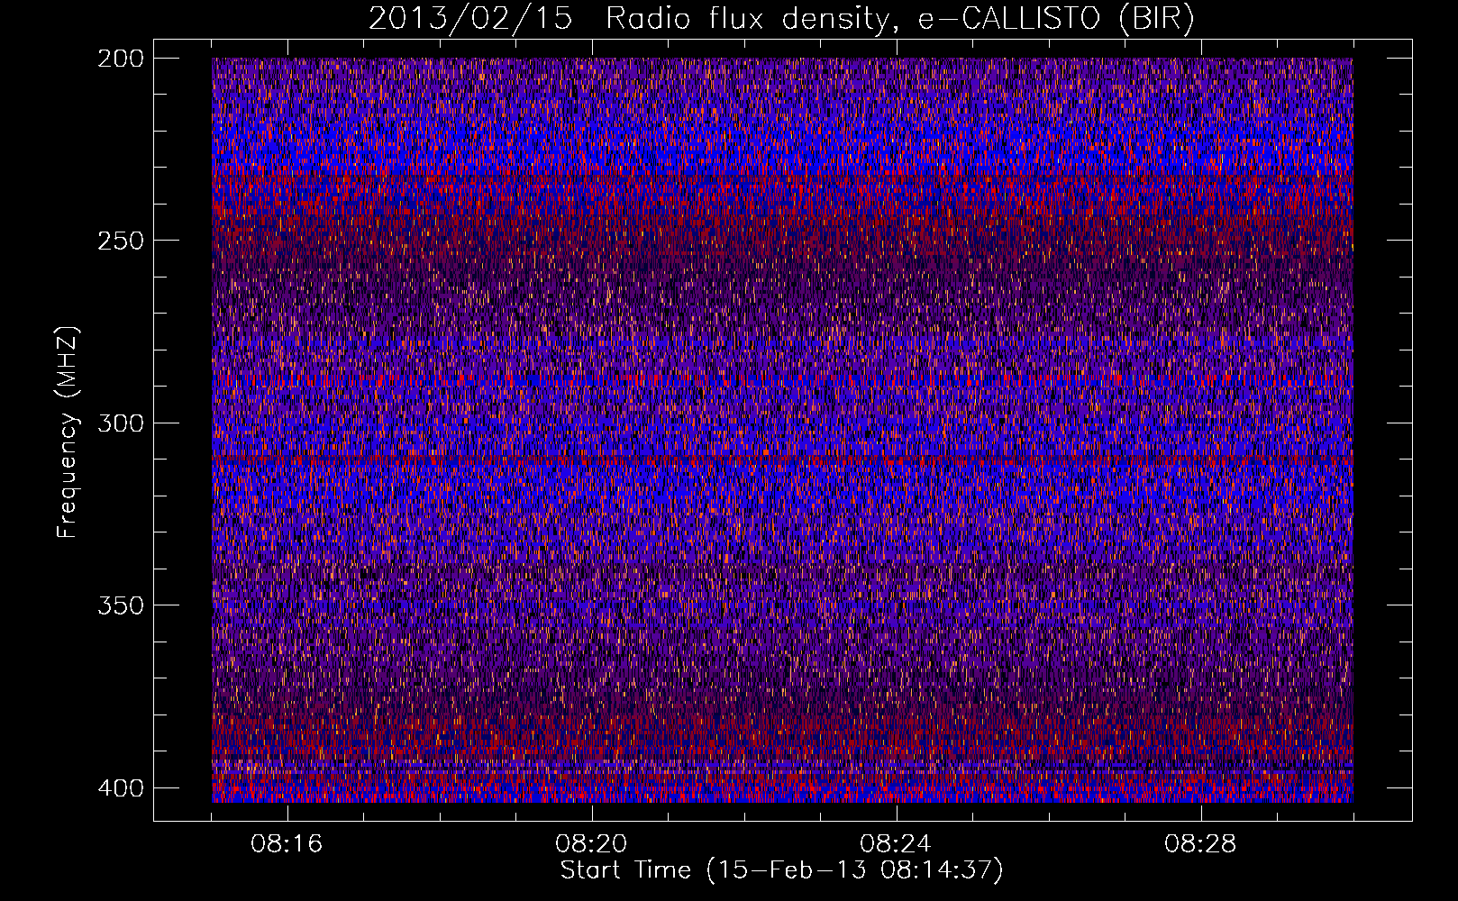The height and width of the screenshot is (901, 1458).
Task: Click the 300 frequency tick label
Action: pyautogui.click(x=120, y=423)
